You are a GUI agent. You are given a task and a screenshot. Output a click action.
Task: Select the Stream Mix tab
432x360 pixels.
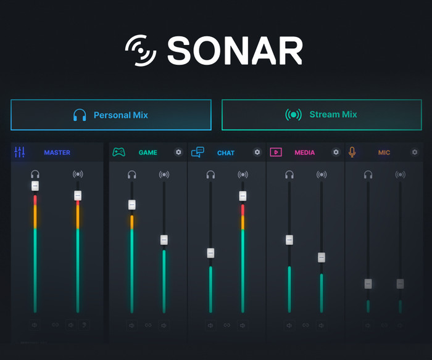point(322,115)
